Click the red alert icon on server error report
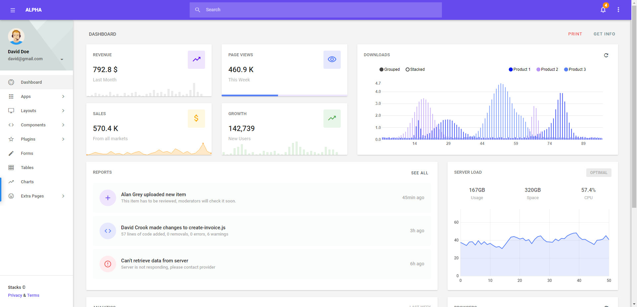 [x=108, y=264]
